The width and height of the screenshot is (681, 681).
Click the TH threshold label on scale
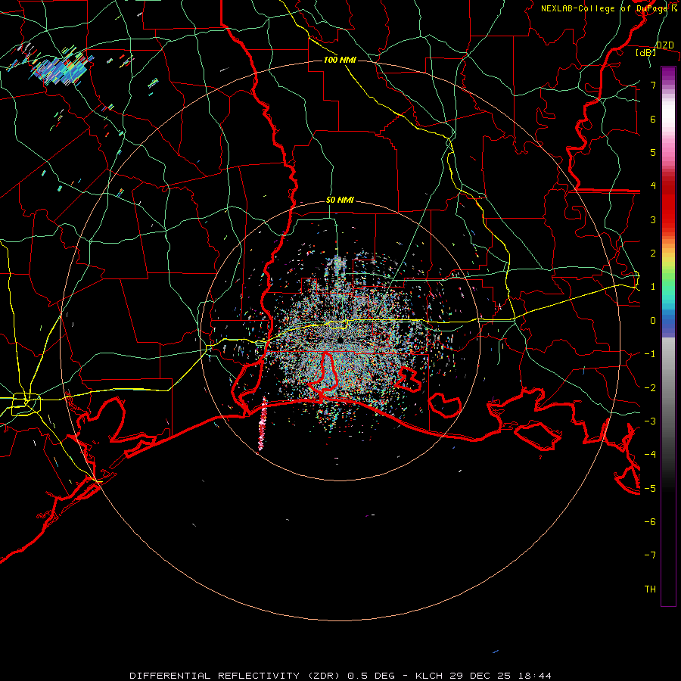pos(650,589)
